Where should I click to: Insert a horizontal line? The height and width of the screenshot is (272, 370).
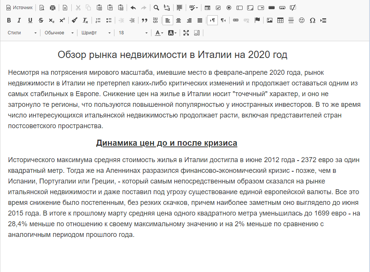pyautogui.click(x=291, y=20)
